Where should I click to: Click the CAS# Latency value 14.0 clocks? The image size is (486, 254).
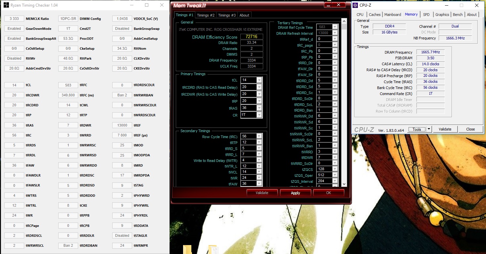[x=430, y=64]
